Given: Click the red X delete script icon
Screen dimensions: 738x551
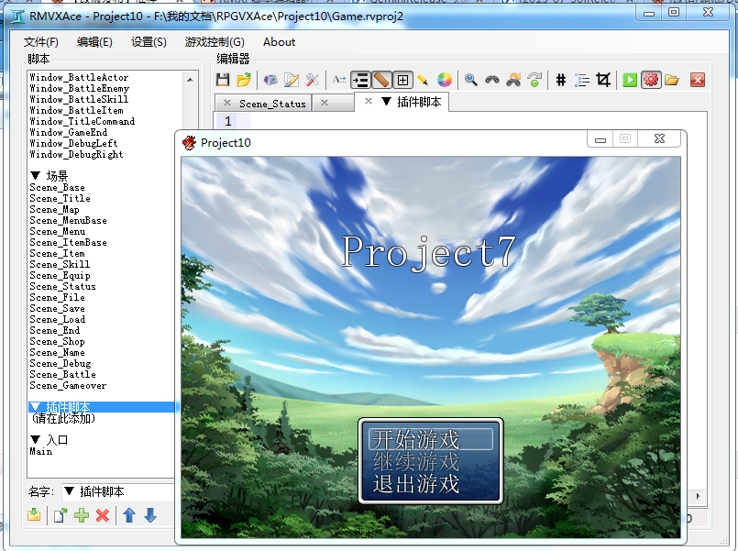Looking at the screenshot, I should click(103, 515).
